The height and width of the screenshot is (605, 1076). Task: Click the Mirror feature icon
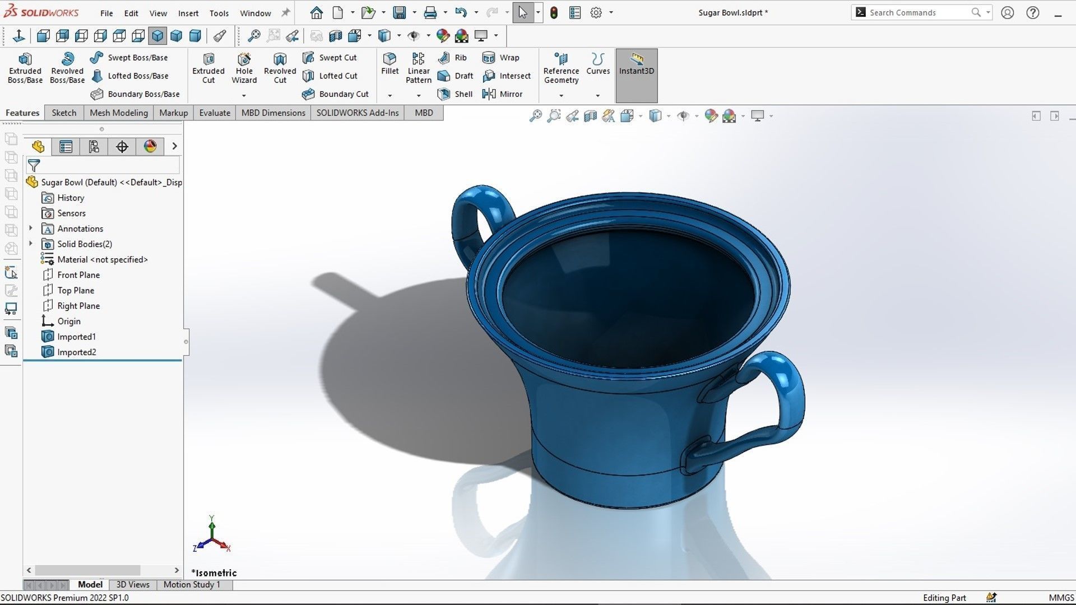click(489, 94)
